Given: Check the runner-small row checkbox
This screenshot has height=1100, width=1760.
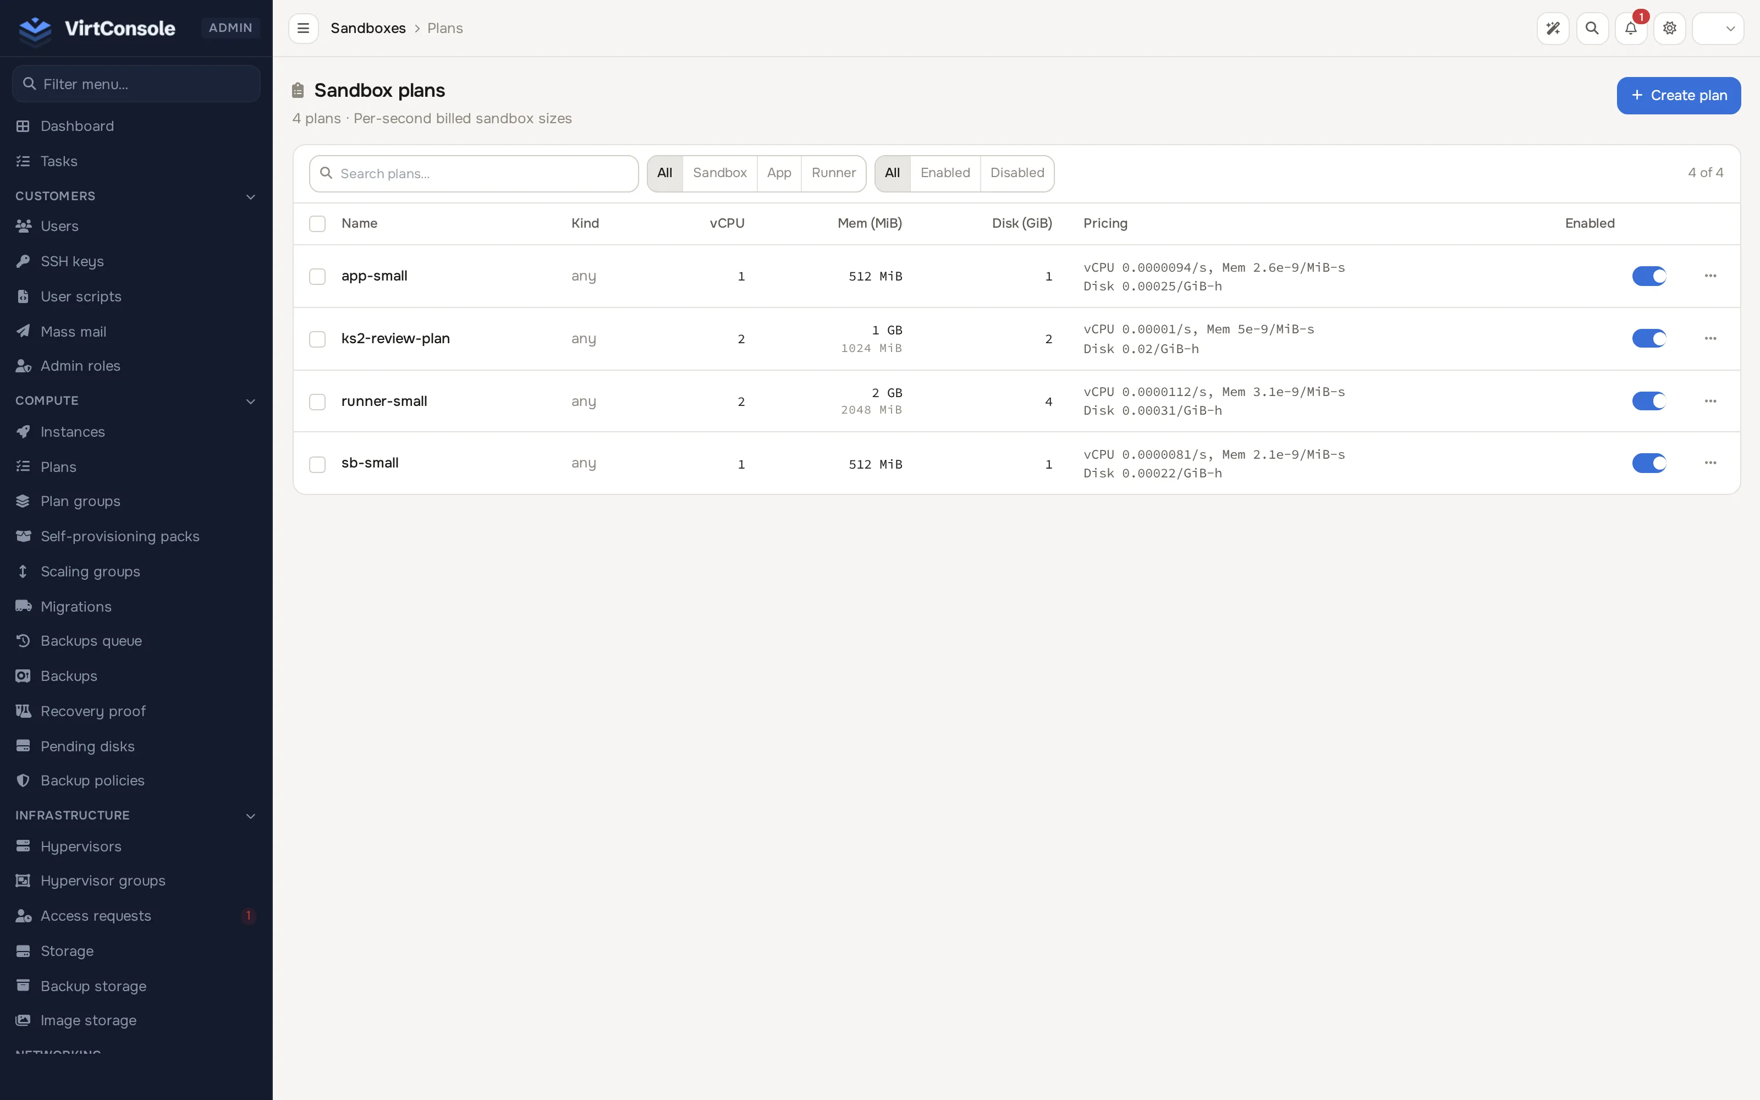Looking at the screenshot, I should (317, 402).
